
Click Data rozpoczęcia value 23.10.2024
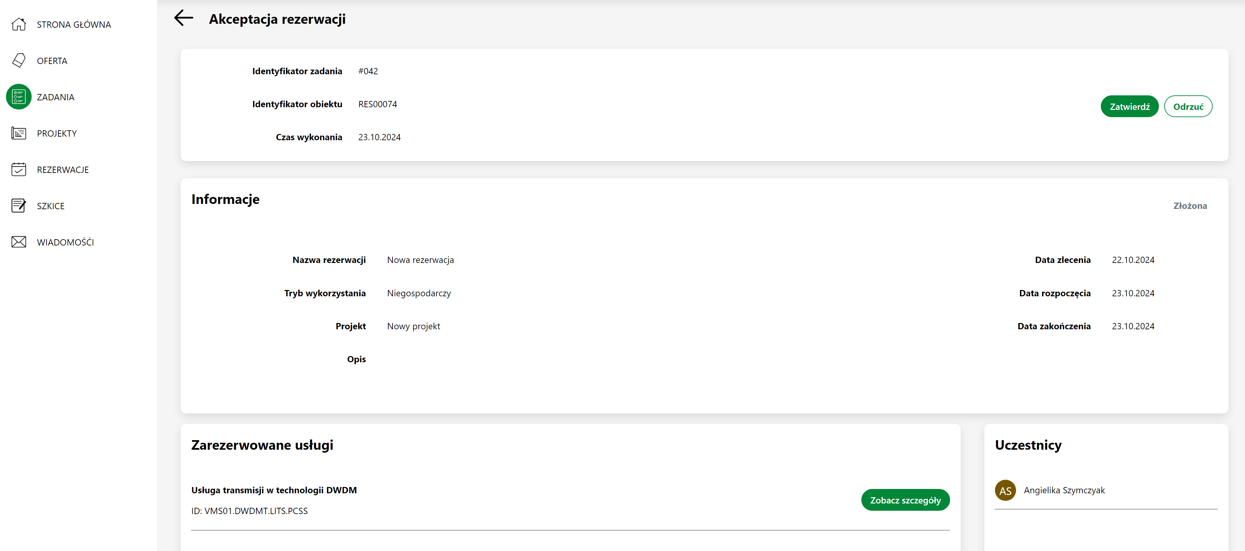[x=1133, y=293]
